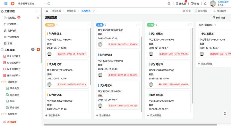Open more menu for 正常 column
Screen dimensions: 231x126
pyautogui.click(x=139, y=25)
